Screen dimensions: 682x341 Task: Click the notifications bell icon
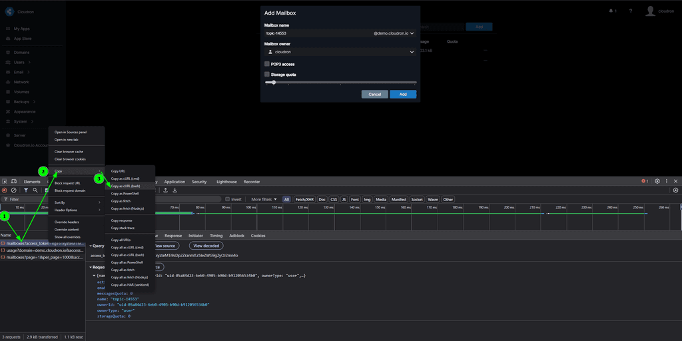(611, 11)
